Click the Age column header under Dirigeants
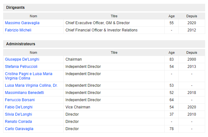 tap(171, 16)
